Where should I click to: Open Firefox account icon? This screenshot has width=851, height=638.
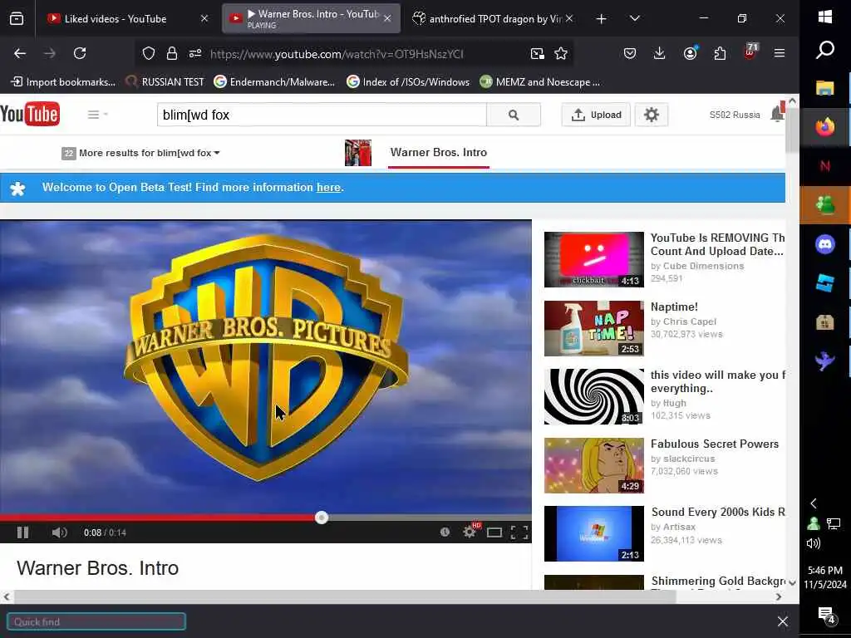click(x=690, y=53)
